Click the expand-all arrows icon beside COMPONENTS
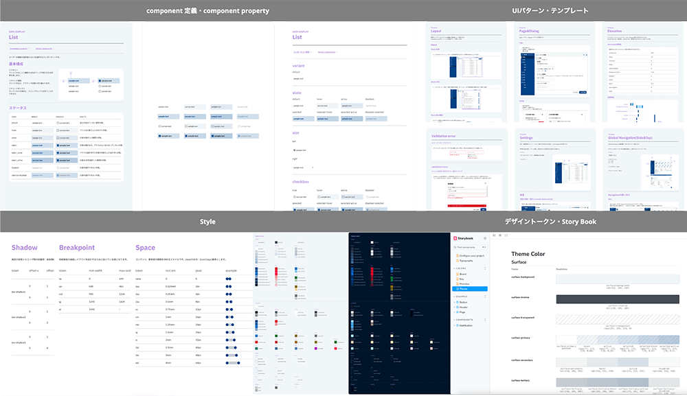This screenshot has width=687, height=396. pyautogui.click(x=484, y=320)
